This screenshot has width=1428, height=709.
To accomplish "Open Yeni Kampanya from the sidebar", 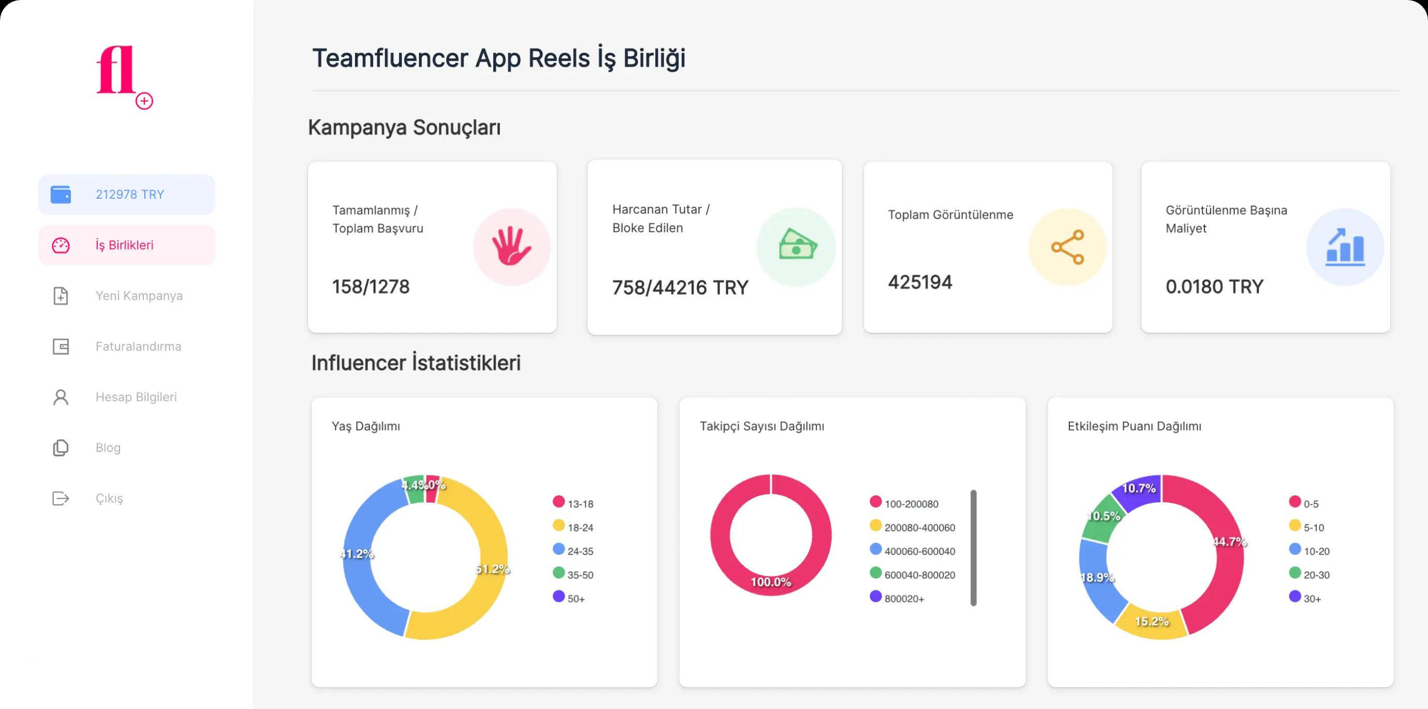I will [126, 296].
